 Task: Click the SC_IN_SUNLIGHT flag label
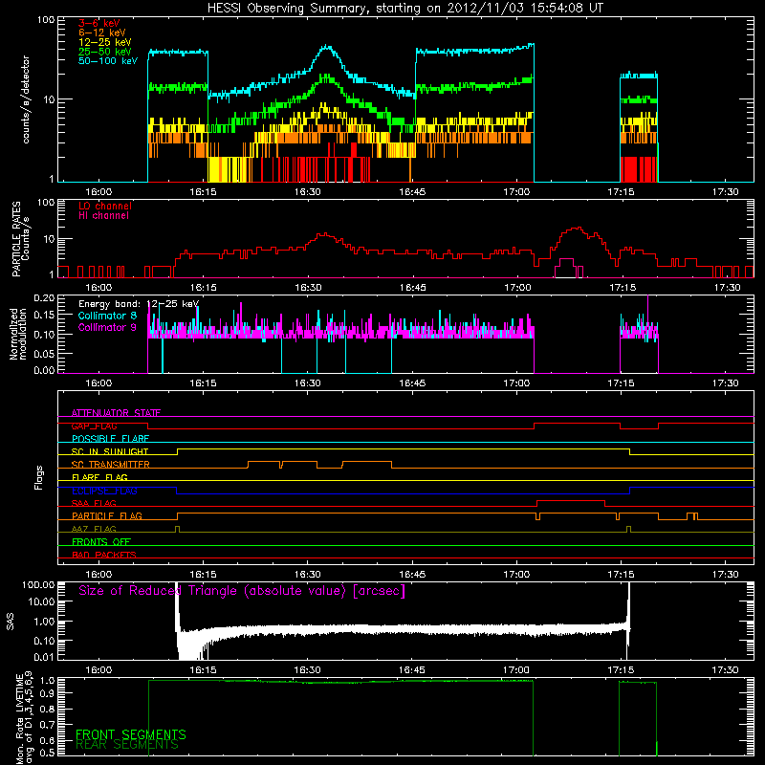pos(110,451)
